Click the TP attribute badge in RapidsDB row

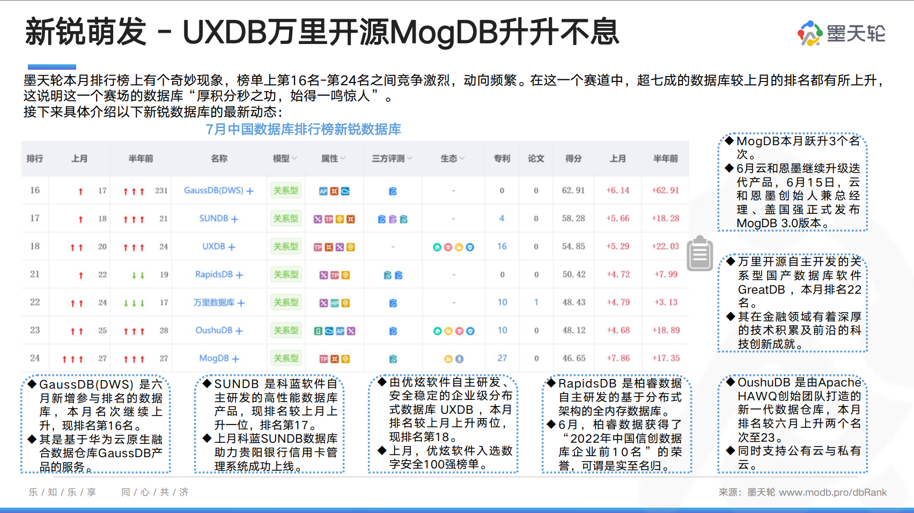(335, 275)
